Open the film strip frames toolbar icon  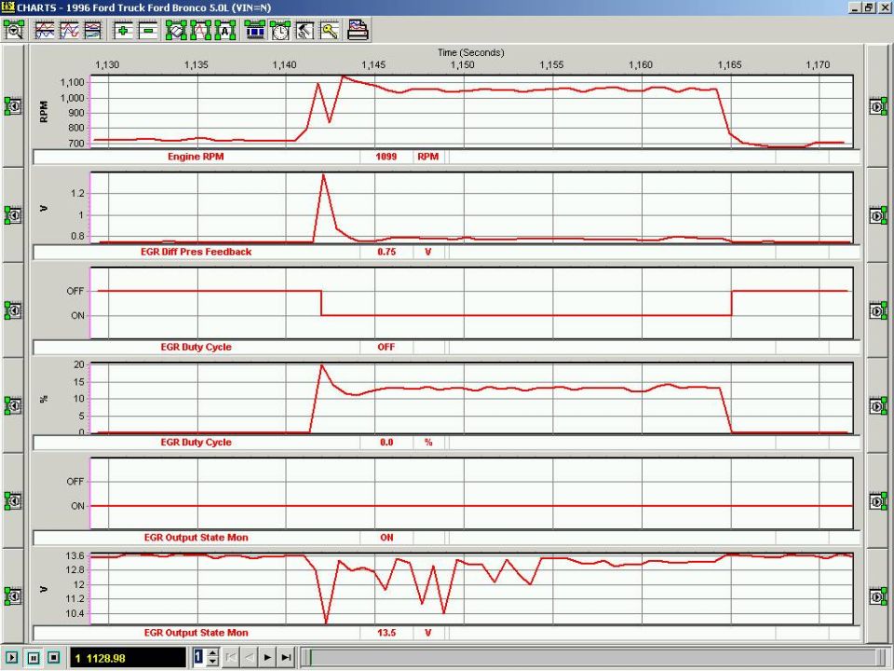pos(255,30)
